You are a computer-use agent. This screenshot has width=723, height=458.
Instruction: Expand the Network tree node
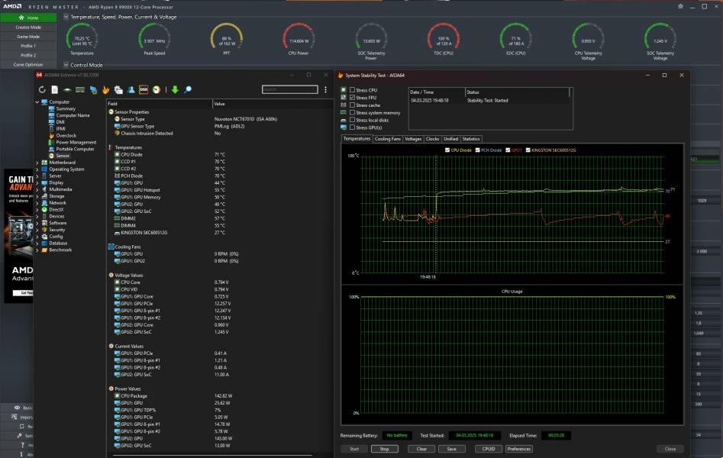(37, 202)
